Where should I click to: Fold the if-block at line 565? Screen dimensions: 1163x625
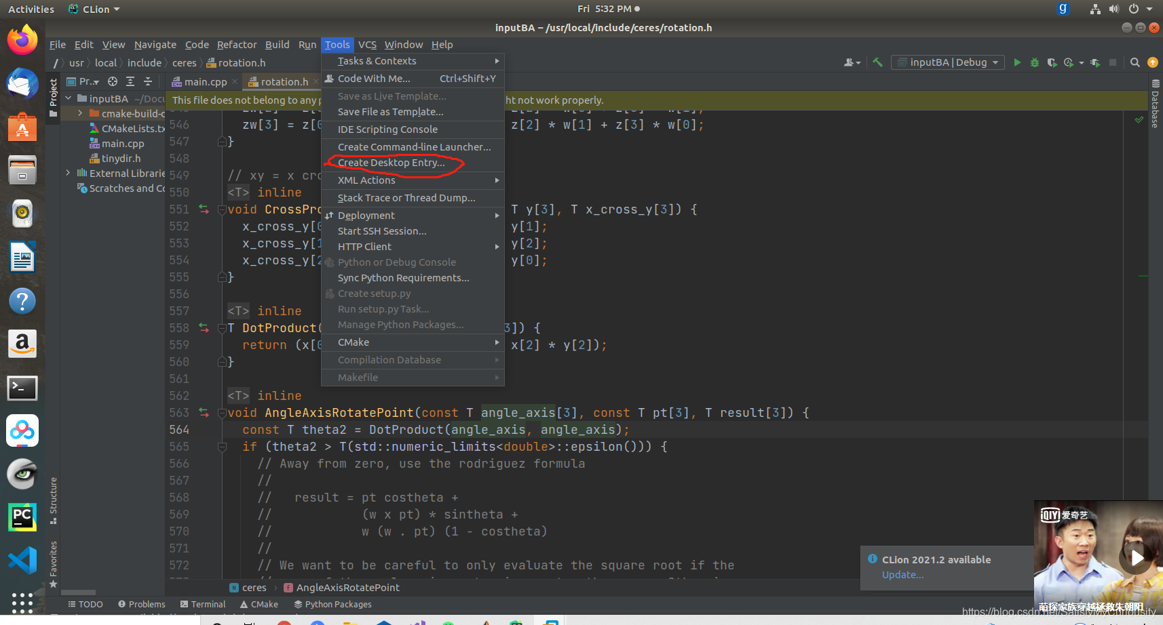click(x=222, y=447)
